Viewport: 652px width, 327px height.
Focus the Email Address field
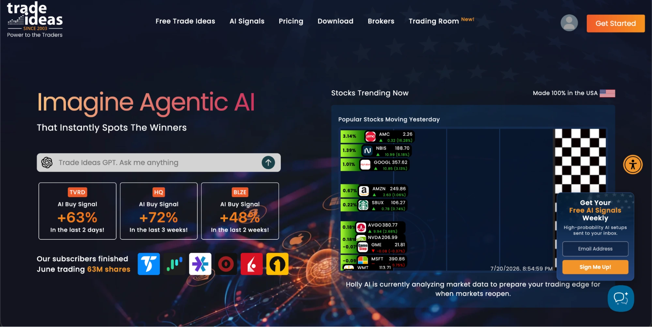click(x=595, y=249)
